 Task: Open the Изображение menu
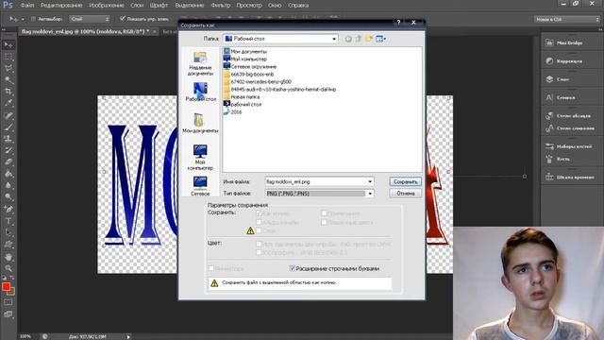pos(107,6)
